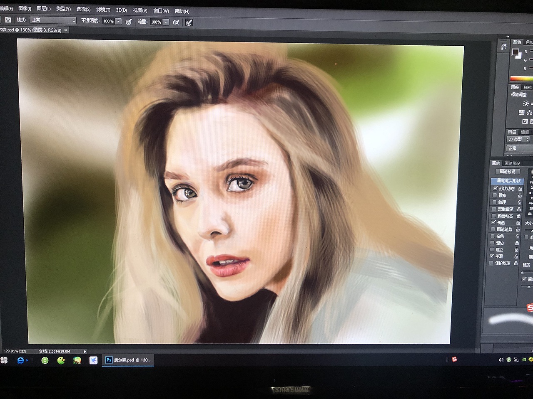Enable 颜色动态 color dynamics checkbox
The image size is (533, 399).
click(494, 216)
